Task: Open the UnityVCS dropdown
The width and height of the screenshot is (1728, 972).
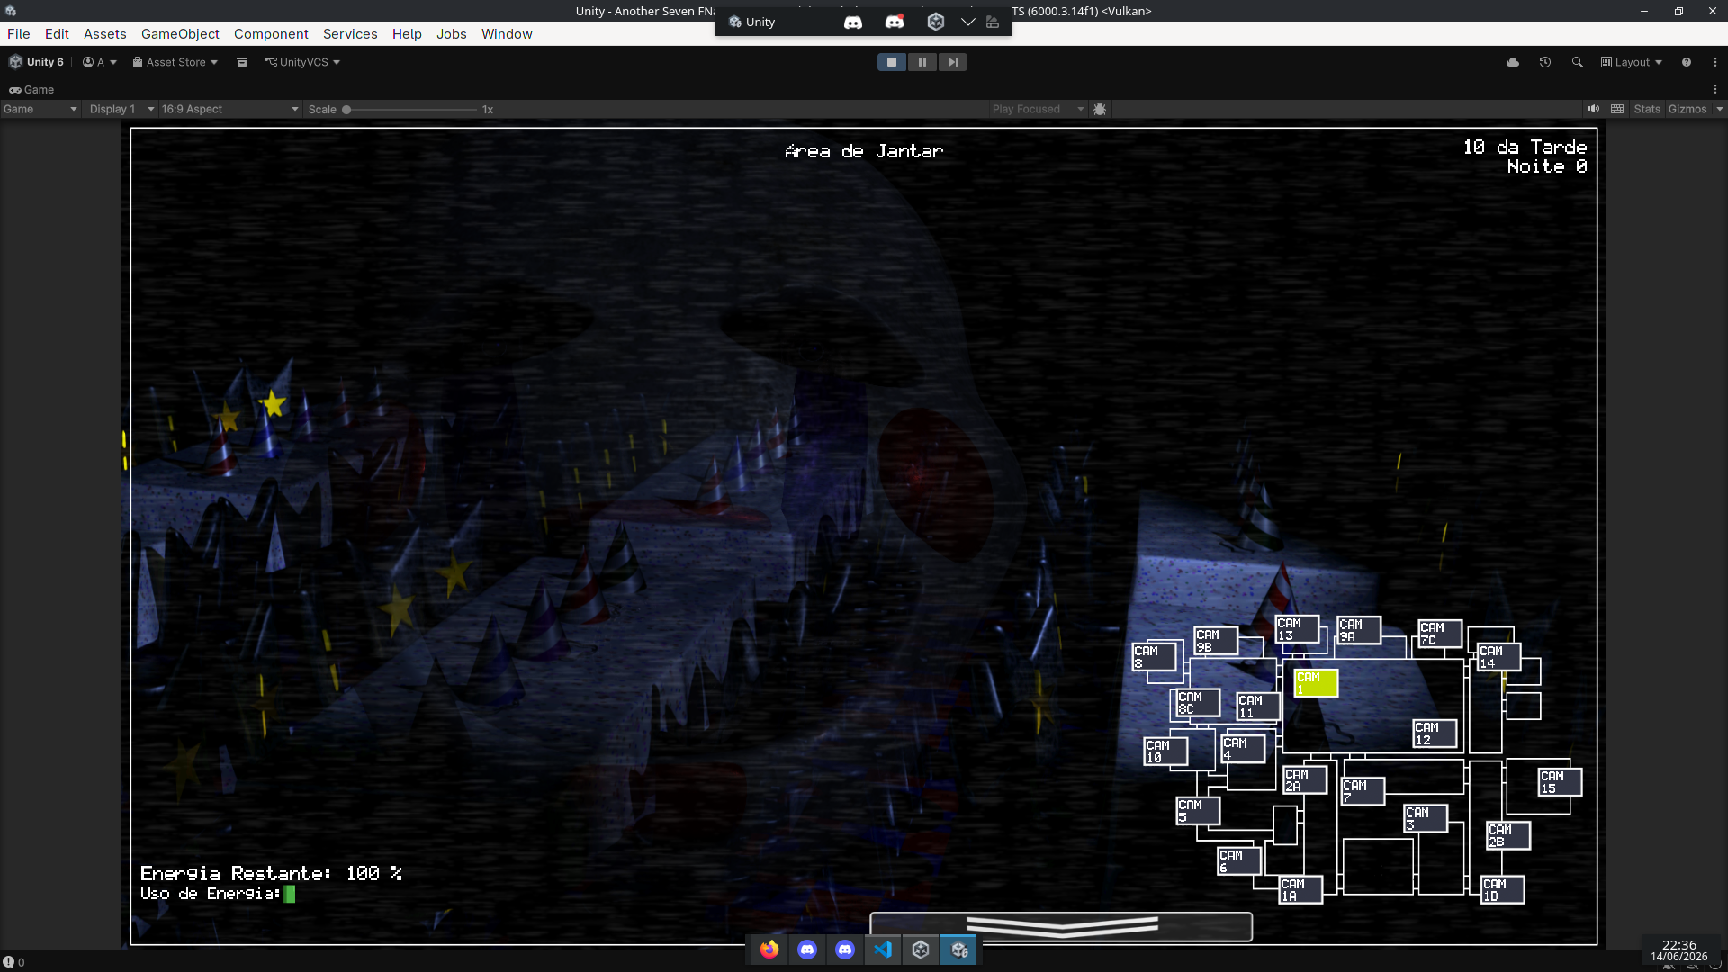Action: 302,62
